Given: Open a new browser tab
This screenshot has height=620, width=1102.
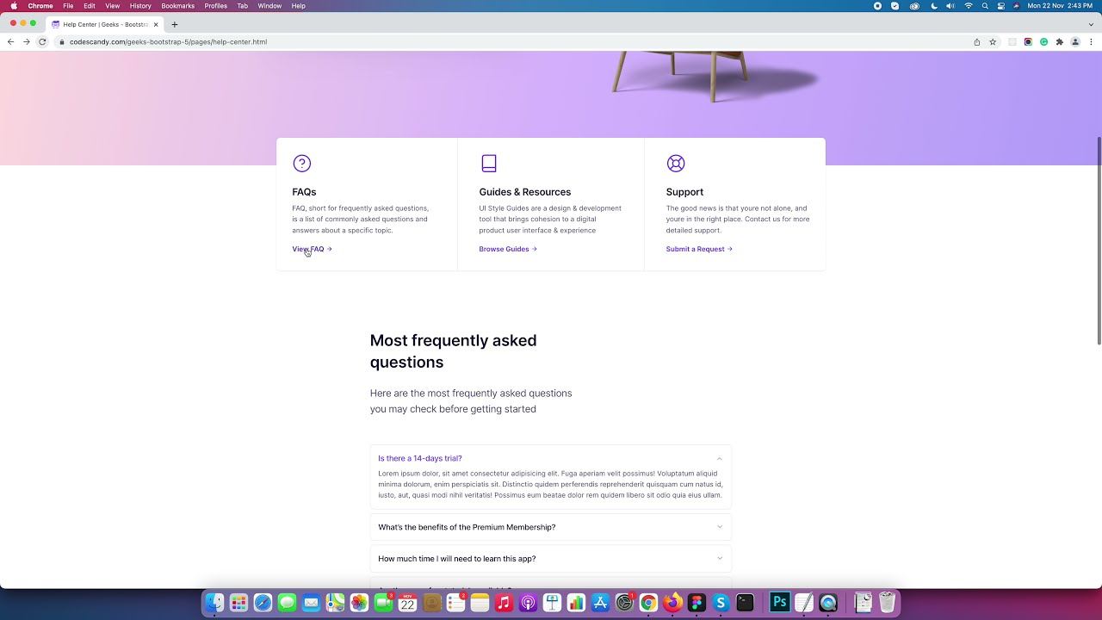Looking at the screenshot, I should 175,24.
